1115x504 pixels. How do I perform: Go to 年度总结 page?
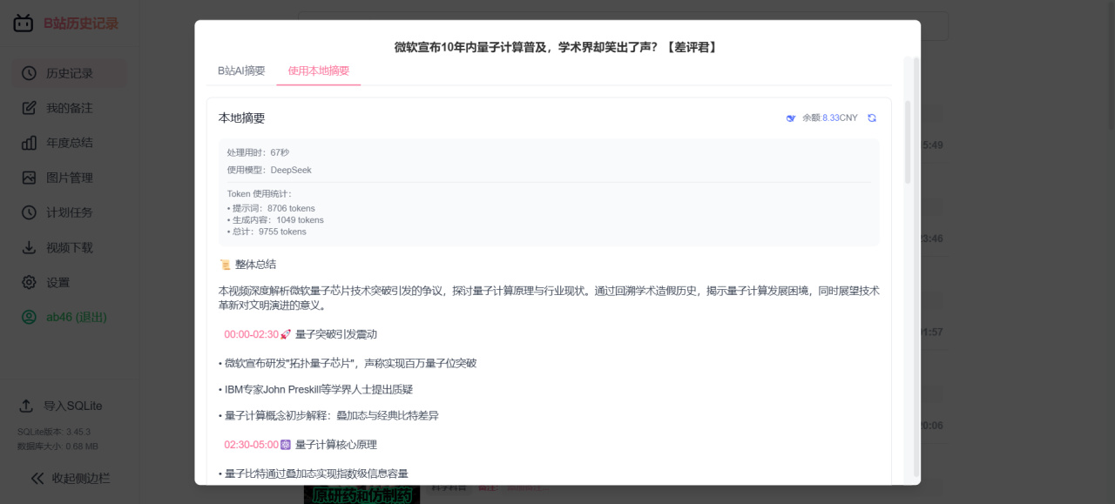pos(70,143)
